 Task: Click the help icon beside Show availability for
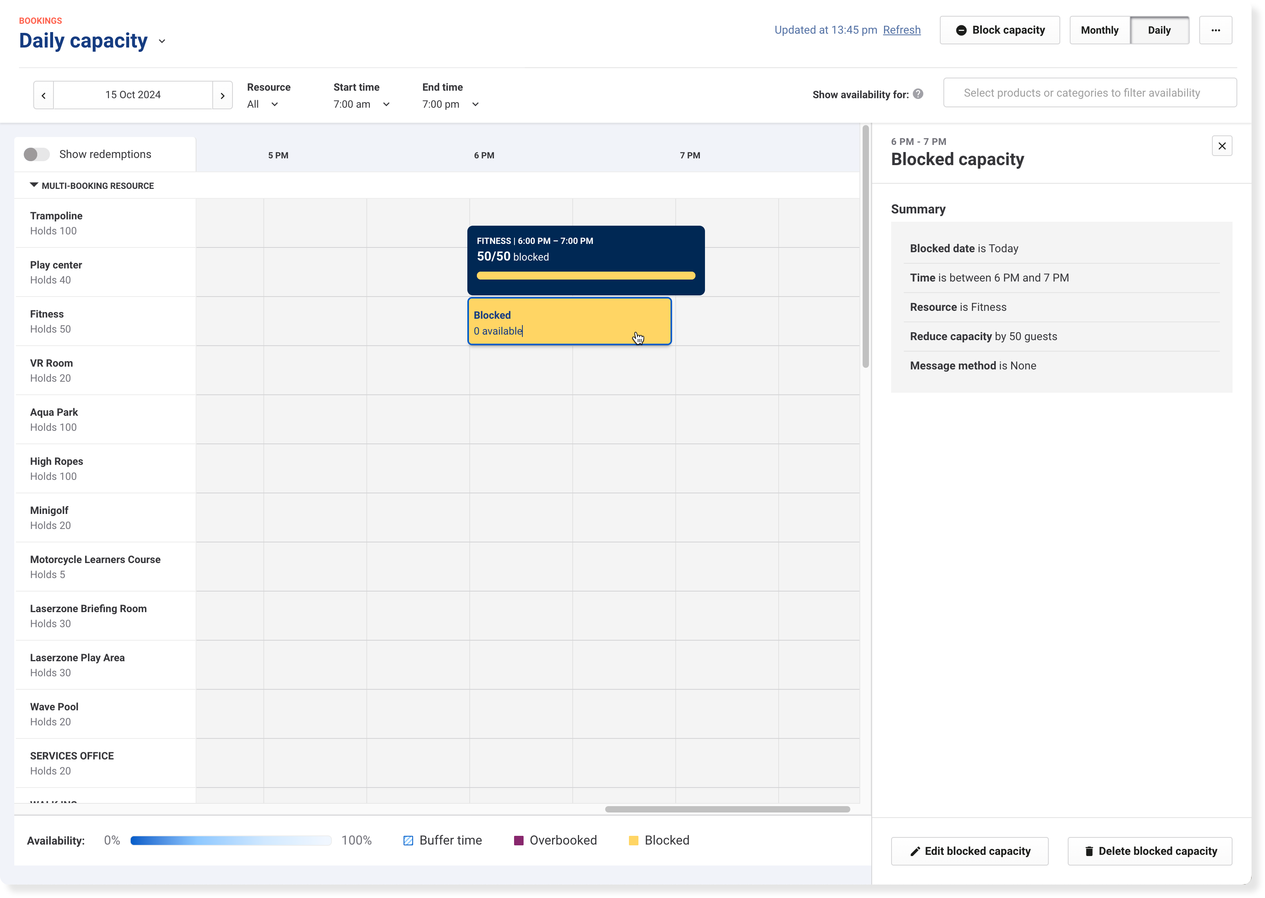pyautogui.click(x=918, y=94)
